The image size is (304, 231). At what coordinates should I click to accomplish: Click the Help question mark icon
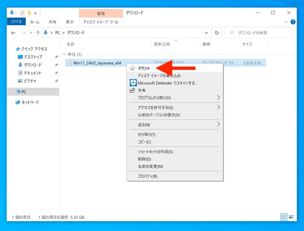[x=293, y=22]
